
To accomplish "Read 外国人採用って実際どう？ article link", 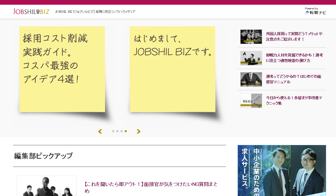I will click(294, 37).
